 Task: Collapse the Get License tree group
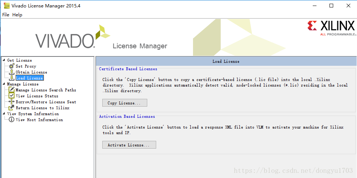[4, 60]
